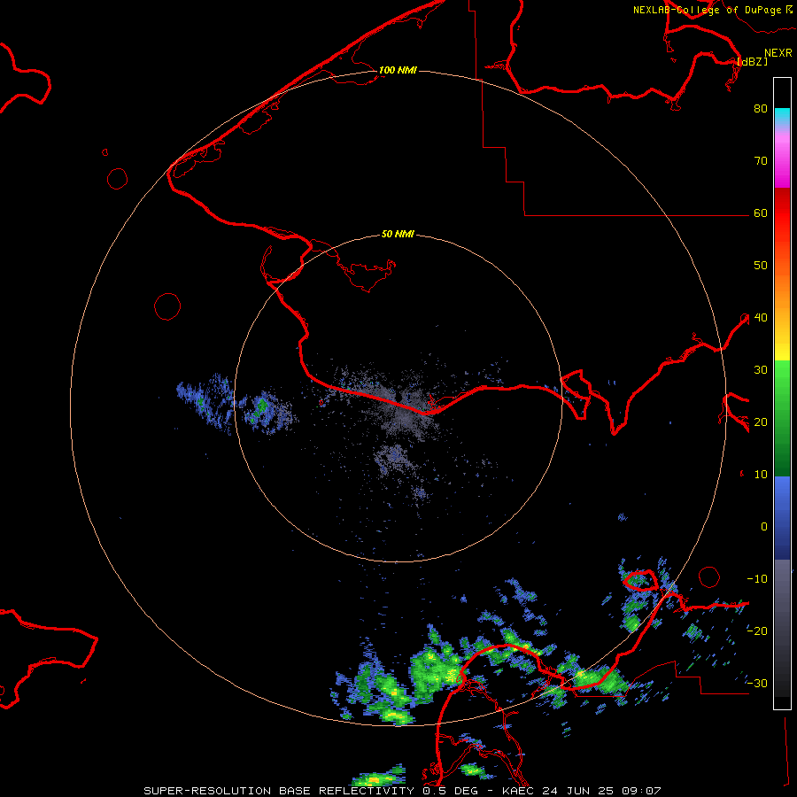Select the -30 value on the dBZ scale
The image size is (797, 797).
pyautogui.click(x=757, y=684)
